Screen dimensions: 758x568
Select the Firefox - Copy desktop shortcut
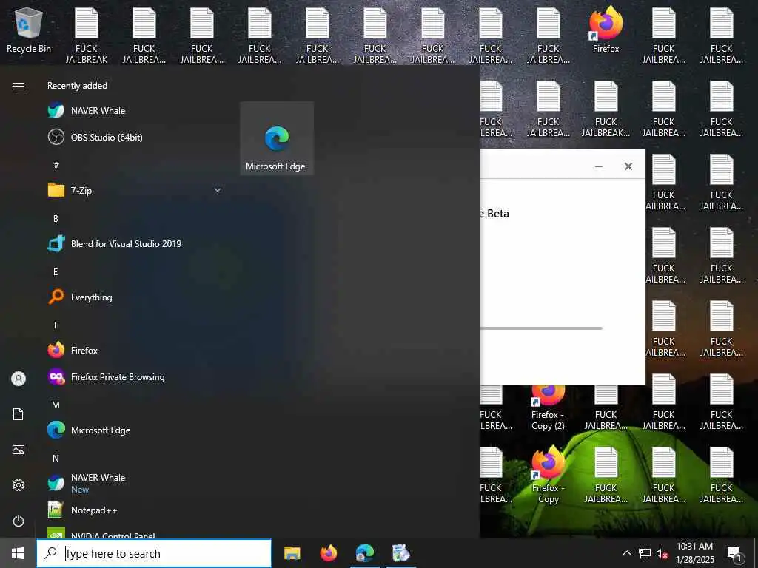pos(549,476)
